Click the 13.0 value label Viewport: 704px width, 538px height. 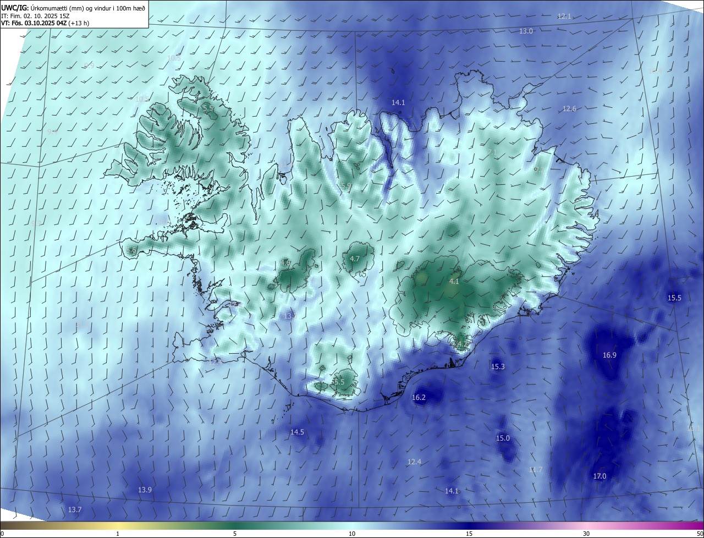click(526, 31)
